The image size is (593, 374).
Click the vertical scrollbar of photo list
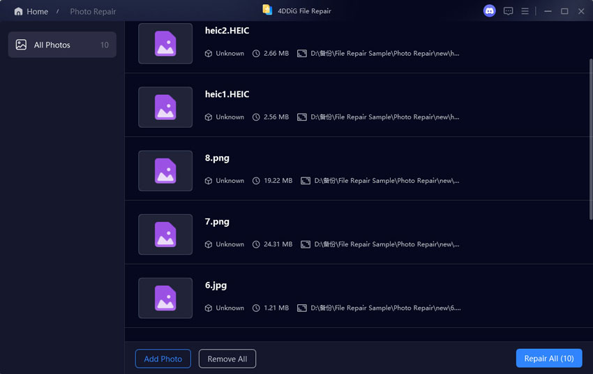pos(591,139)
